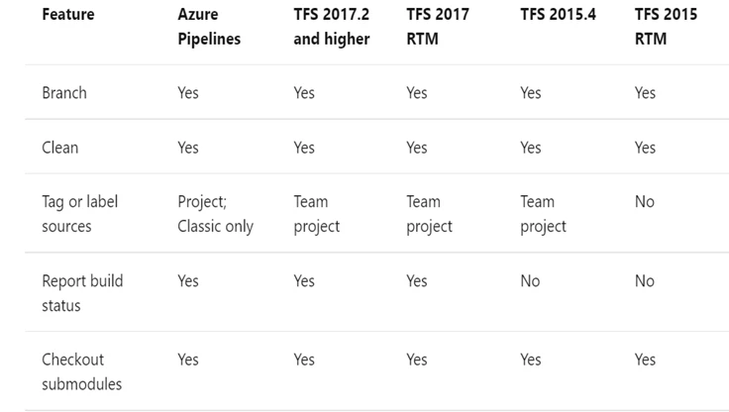Select the Clean row label

point(59,148)
